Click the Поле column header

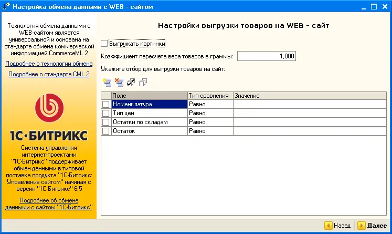149,96
